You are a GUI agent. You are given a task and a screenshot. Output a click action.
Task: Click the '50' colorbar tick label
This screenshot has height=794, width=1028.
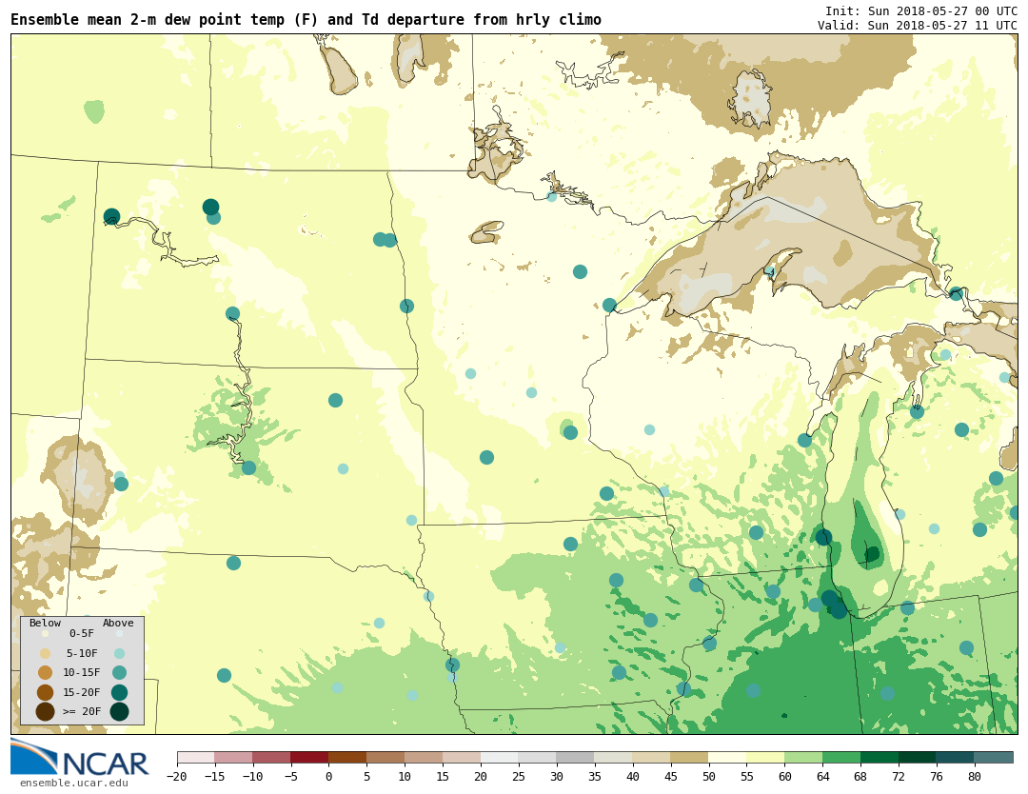click(709, 776)
